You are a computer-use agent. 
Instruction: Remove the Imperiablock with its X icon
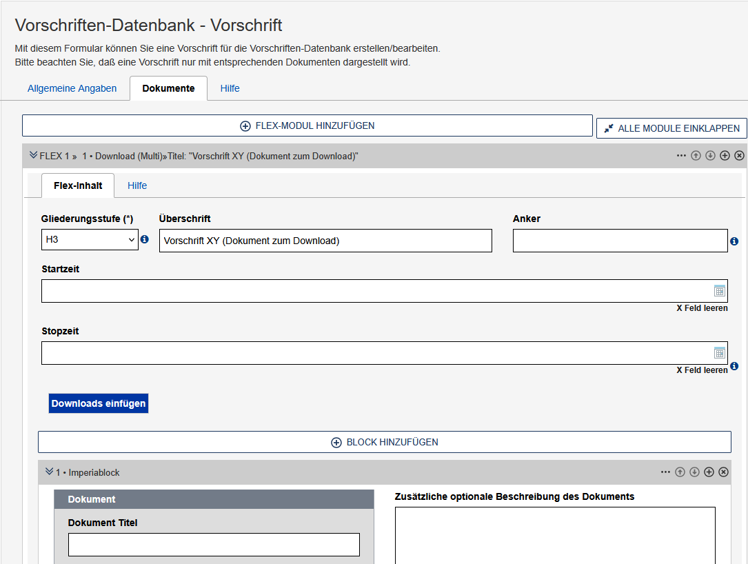[723, 472]
